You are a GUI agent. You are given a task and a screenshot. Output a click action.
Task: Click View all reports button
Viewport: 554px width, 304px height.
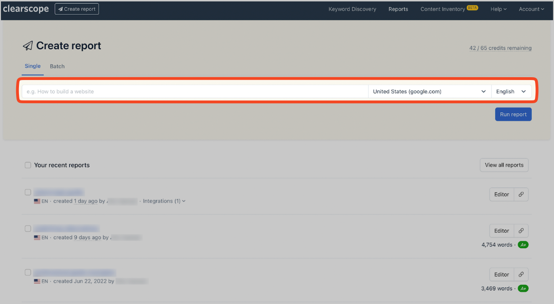pyautogui.click(x=504, y=165)
